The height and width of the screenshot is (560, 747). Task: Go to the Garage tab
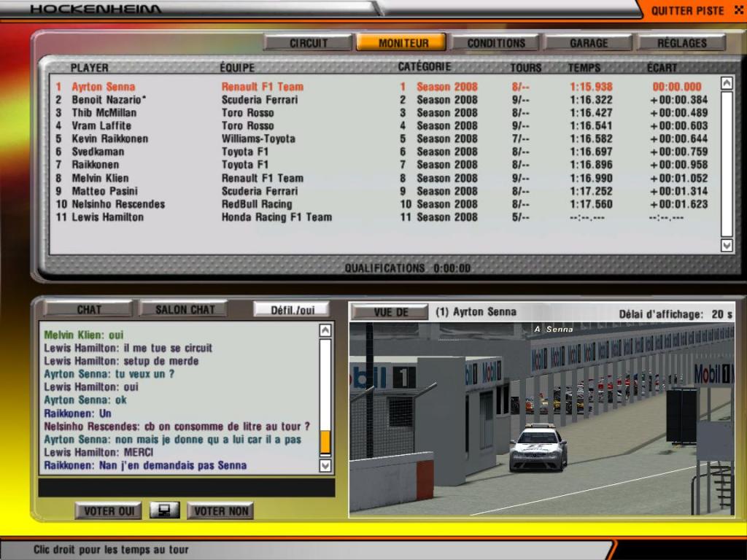589,43
